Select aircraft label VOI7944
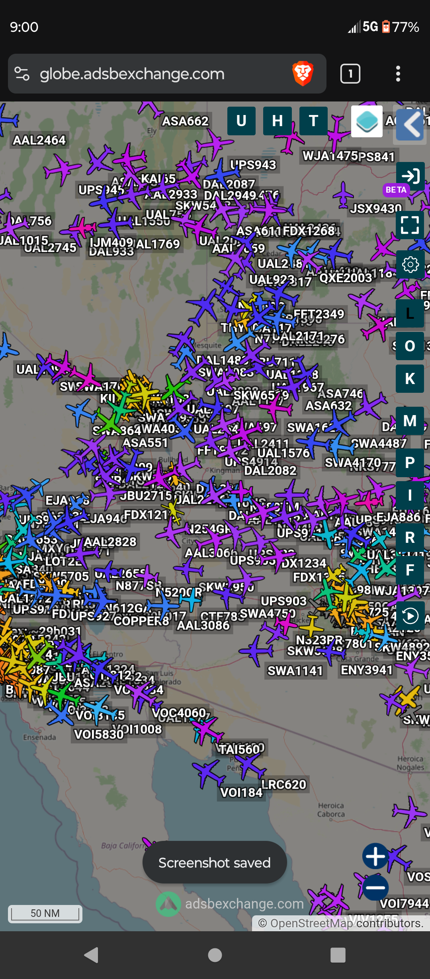The width and height of the screenshot is (430, 979). [x=405, y=904]
